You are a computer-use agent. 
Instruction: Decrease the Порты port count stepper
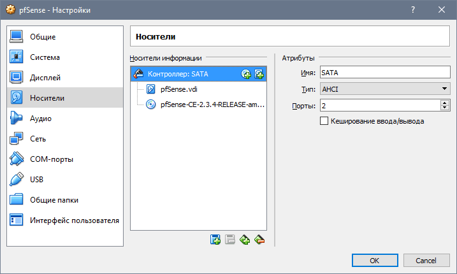pyautogui.click(x=444, y=108)
